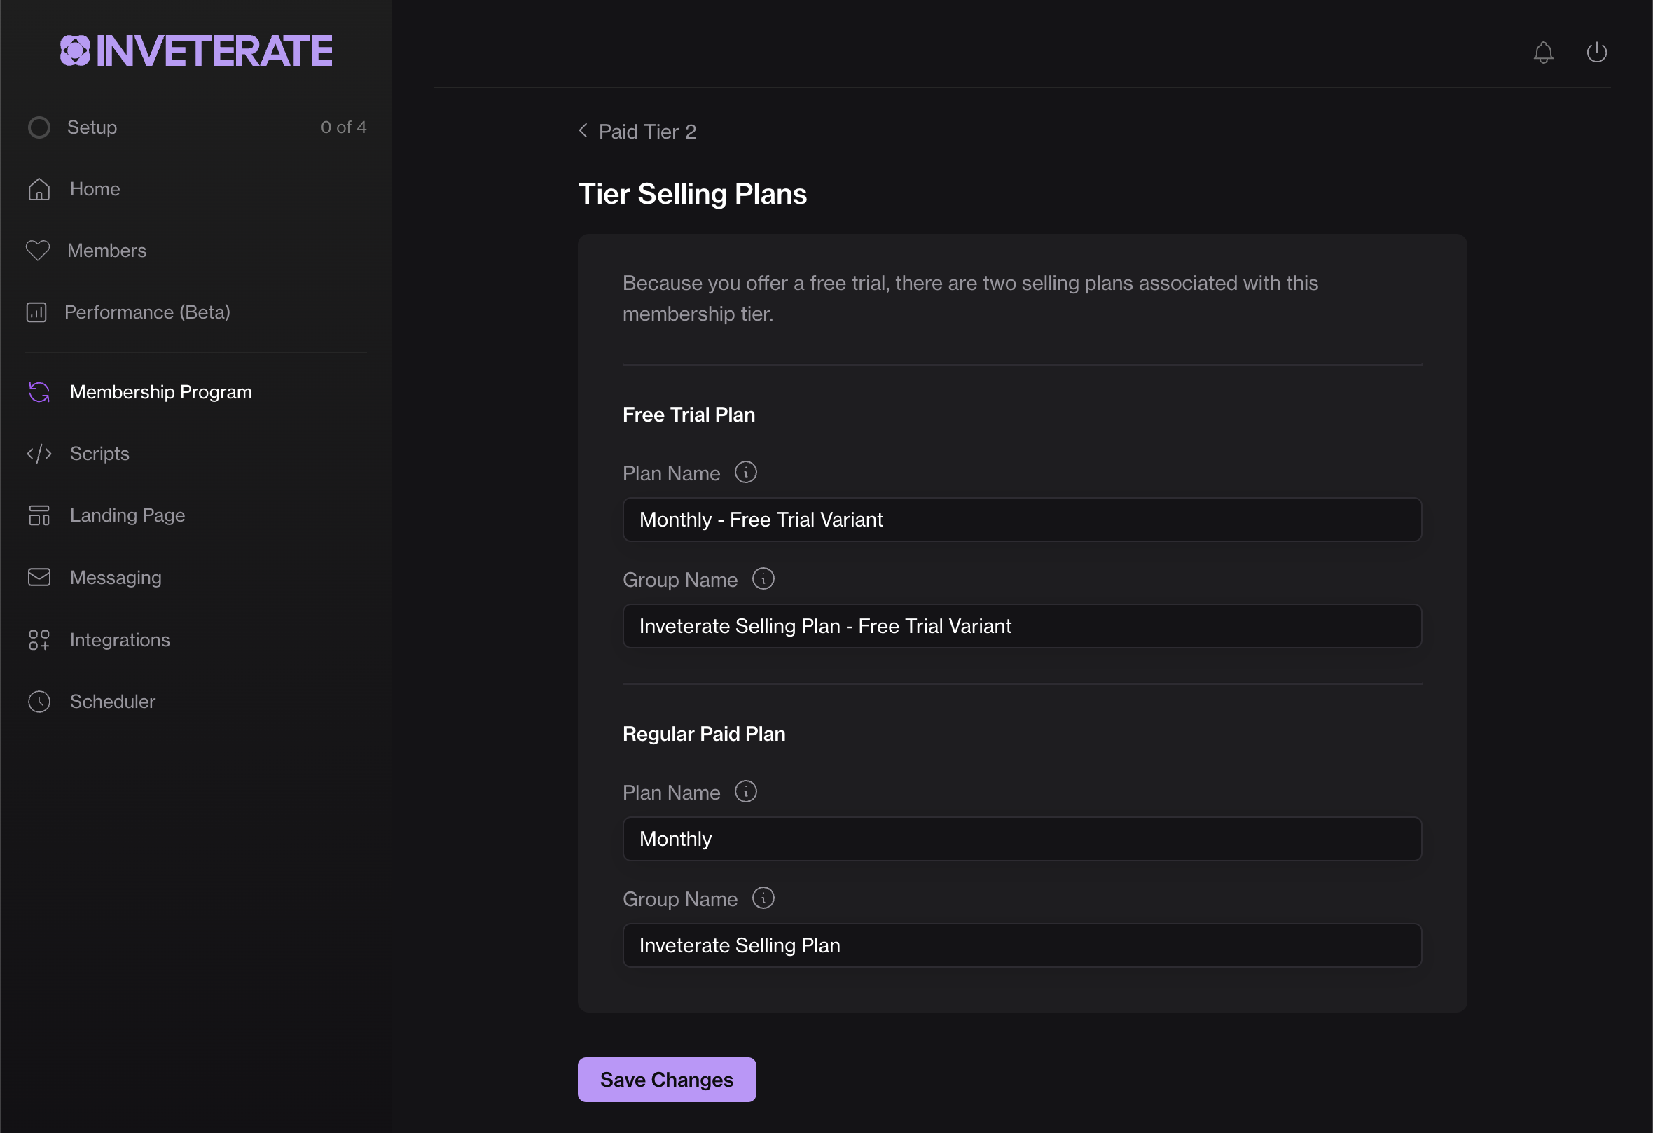This screenshot has width=1653, height=1133.
Task: Go back via the Paid Tier 2 chevron
Action: tap(583, 131)
